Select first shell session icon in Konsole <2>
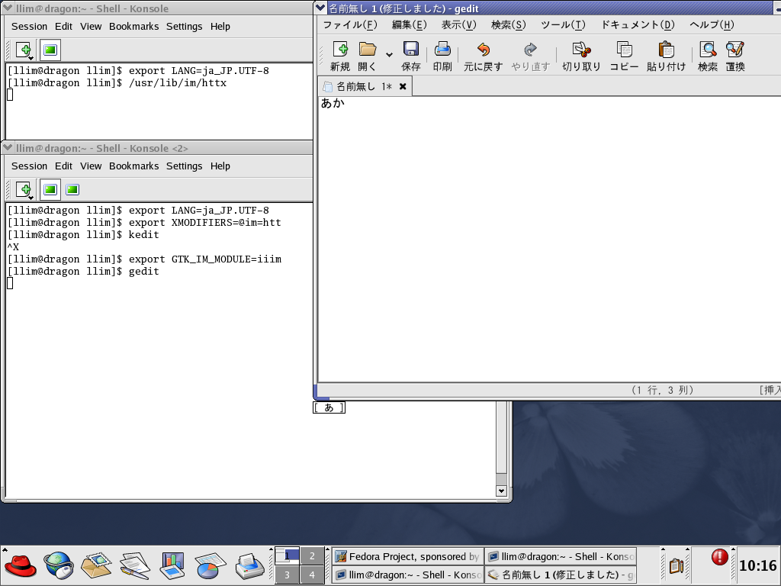Screen dimensions: 781x586 (x=50, y=189)
